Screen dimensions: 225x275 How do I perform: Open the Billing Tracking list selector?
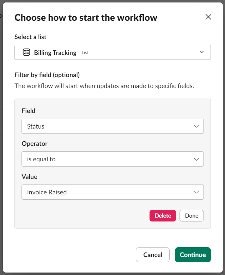112,52
